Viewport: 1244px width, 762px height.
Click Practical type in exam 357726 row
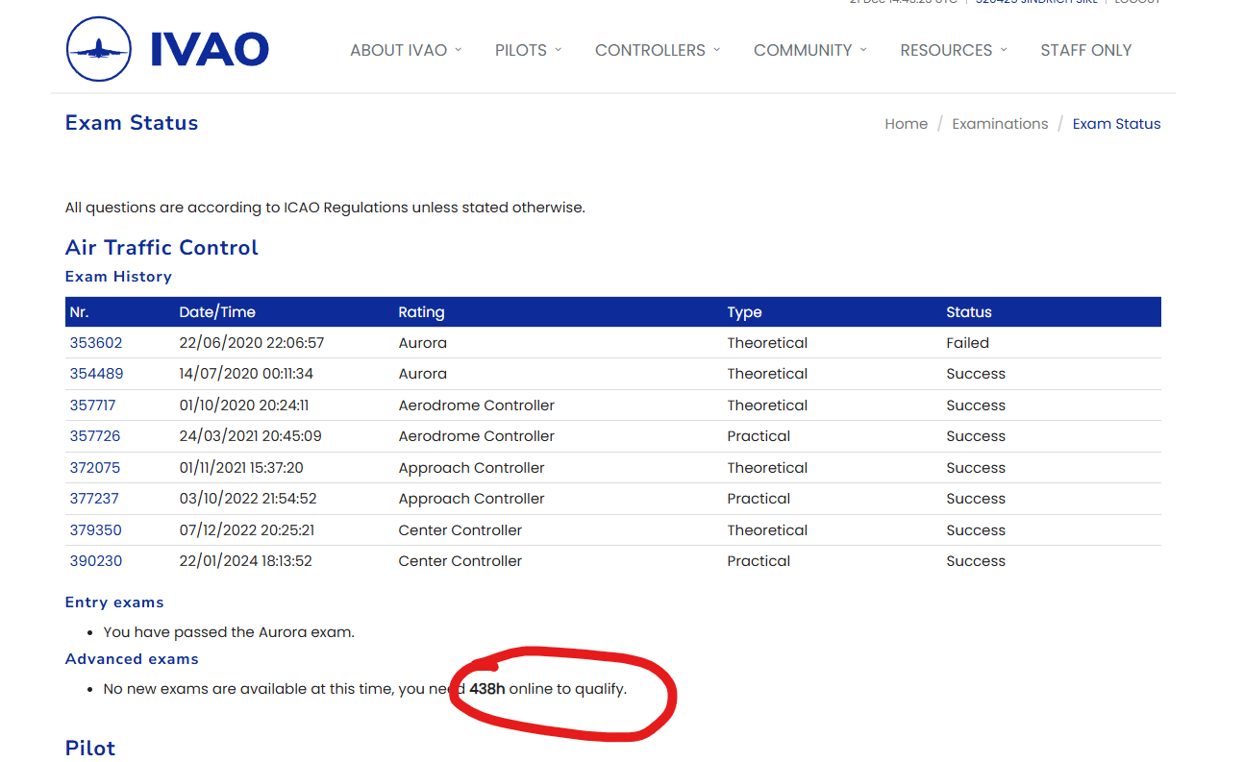(759, 436)
